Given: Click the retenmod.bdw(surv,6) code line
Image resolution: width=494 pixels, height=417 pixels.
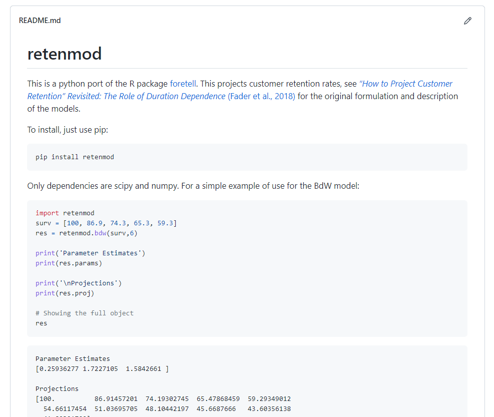Looking at the screenshot, I should (x=87, y=233).
